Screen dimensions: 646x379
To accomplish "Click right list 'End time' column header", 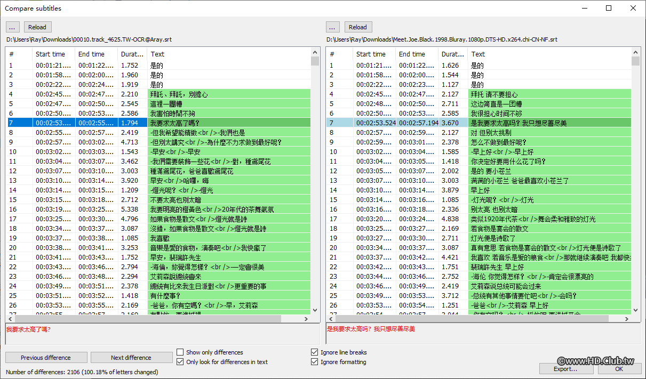I will [417, 54].
